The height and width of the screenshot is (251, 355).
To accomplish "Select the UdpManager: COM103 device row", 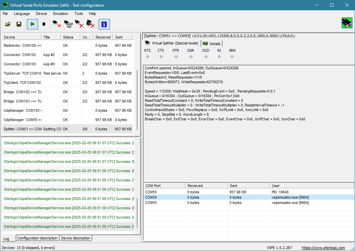I will [67, 110].
